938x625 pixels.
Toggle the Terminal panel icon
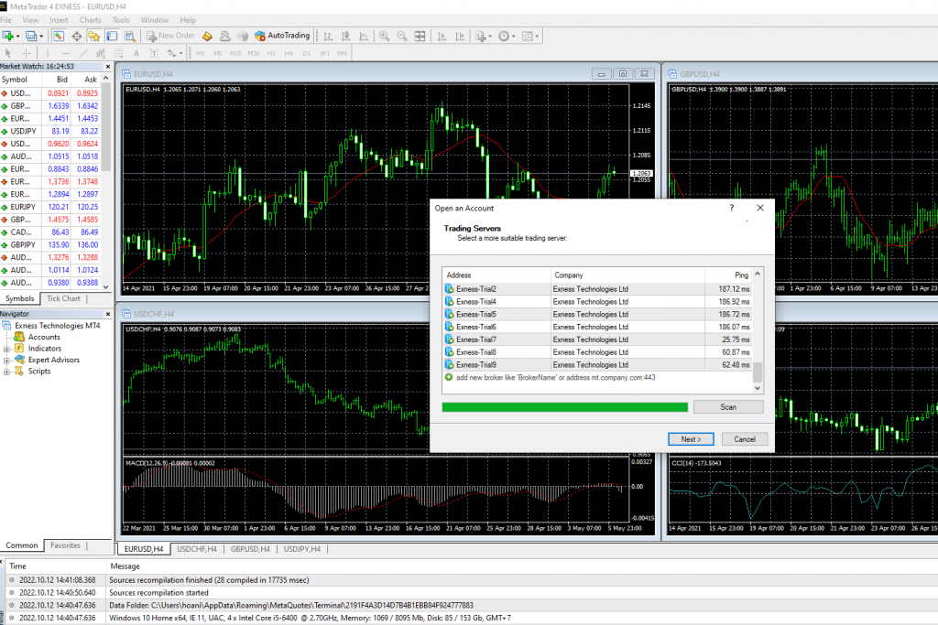pyautogui.click(x=112, y=36)
